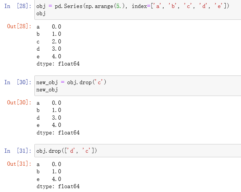The image size is (241, 192).
Task: Click the In [31] code cell input
Action: click(138, 151)
